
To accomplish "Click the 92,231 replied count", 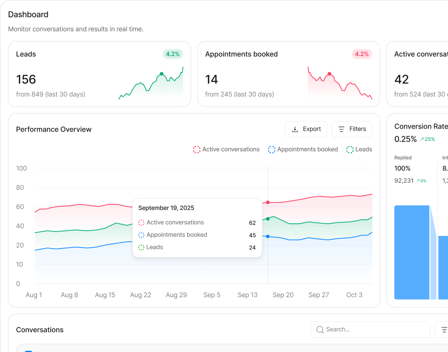I will (x=404, y=181).
